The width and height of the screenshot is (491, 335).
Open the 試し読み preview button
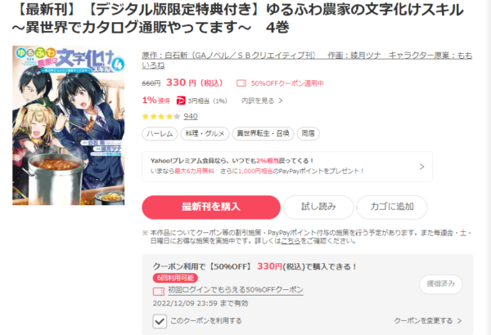coord(318,207)
